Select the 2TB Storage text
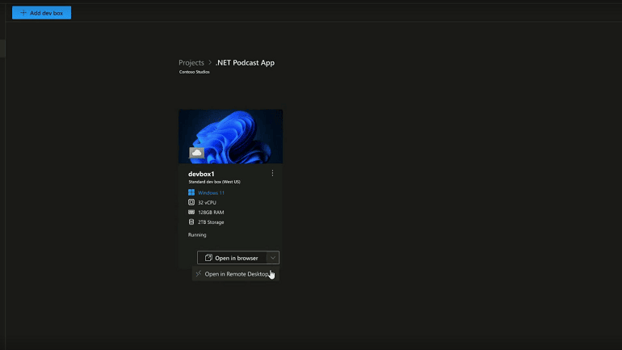The height and width of the screenshot is (350, 622). (211, 222)
